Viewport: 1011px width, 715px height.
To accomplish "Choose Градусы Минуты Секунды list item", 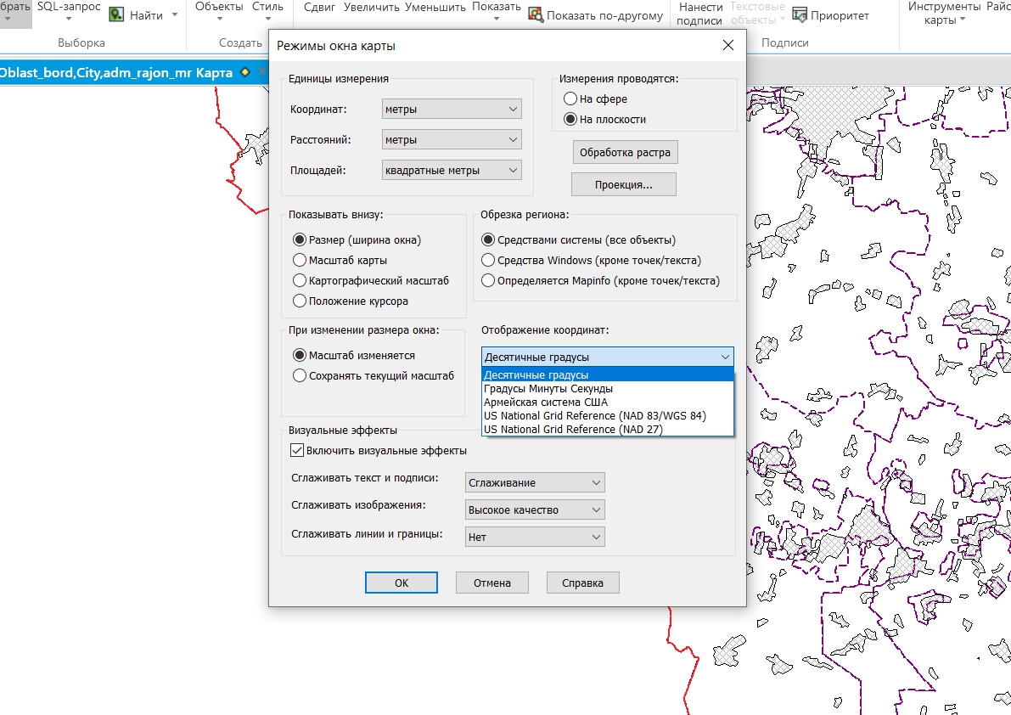I will (608, 389).
